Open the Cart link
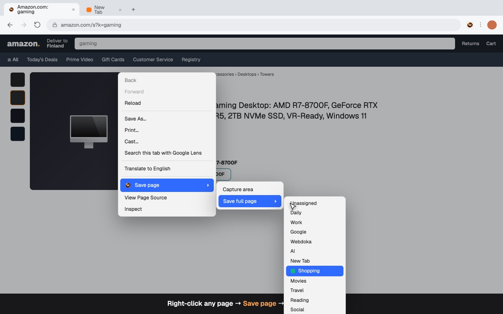The height and width of the screenshot is (314, 503). click(x=491, y=44)
